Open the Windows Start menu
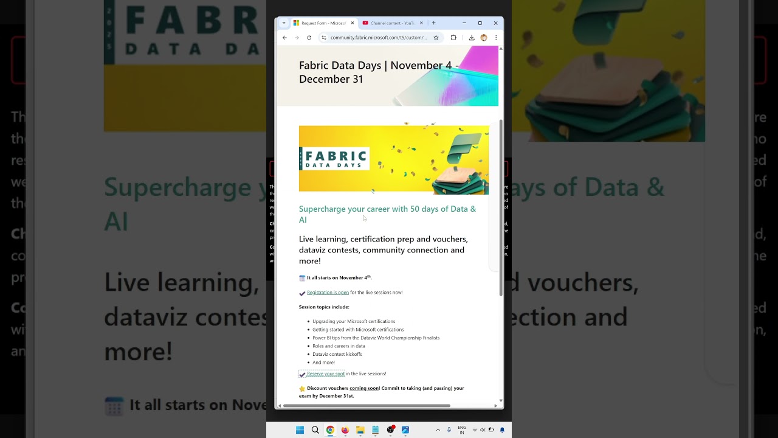The width and height of the screenshot is (778, 438). pyautogui.click(x=300, y=430)
